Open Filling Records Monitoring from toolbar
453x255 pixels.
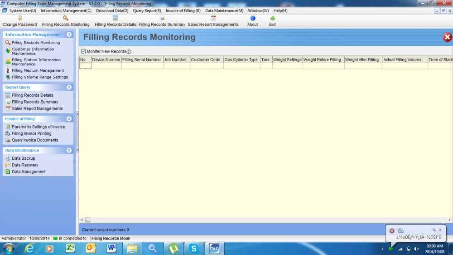pyautogui.click(x=66, y=19)
